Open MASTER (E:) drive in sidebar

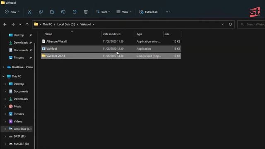pyautogui.click(x=21, y=144)
